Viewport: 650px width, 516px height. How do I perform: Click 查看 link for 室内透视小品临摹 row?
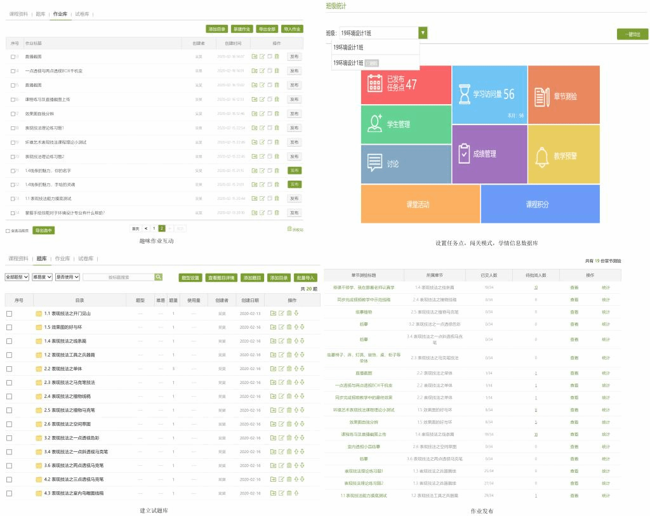click(574, 446)
